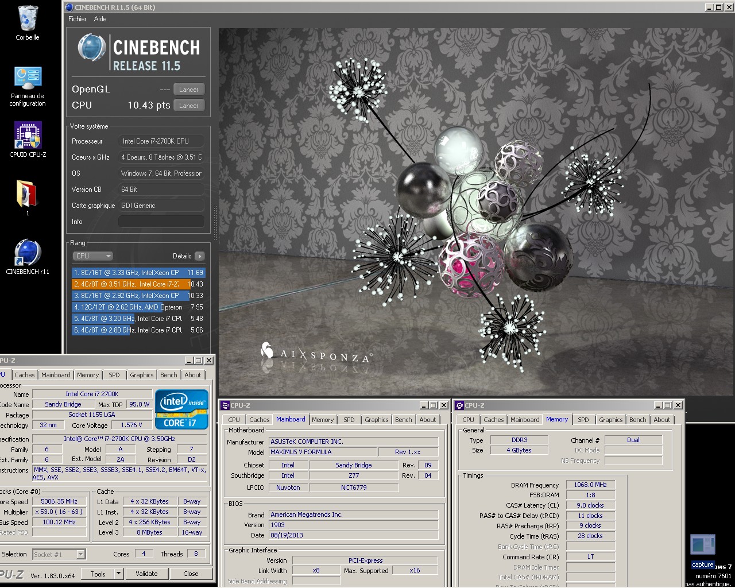735x588 pixels.
Task: Click the CAS# Latency 9.0 clocks value
Action: click(590, 505)
